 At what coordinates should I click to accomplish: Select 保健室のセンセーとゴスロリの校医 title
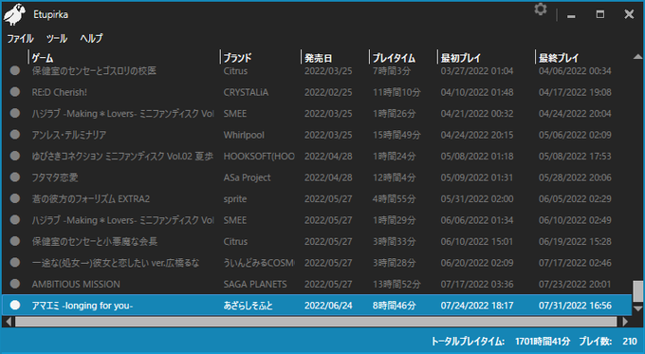point(94,71)
